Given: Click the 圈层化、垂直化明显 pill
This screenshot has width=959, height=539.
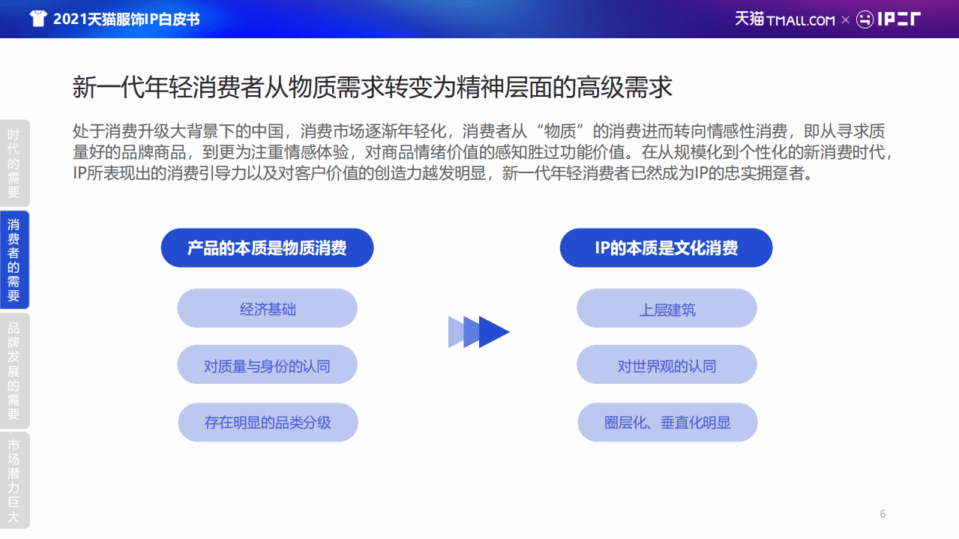Looking at the screenshot, I should (x=666, y=421).
